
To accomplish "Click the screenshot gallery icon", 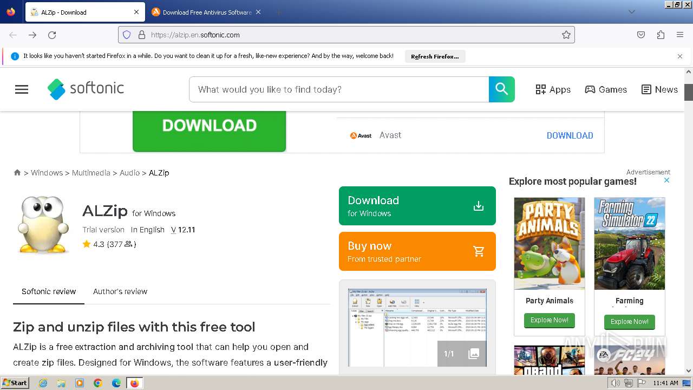I will coord(474,354).
